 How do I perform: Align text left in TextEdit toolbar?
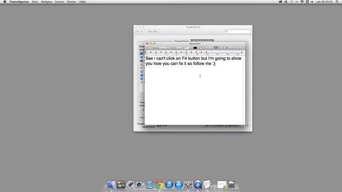pos(216,47)
